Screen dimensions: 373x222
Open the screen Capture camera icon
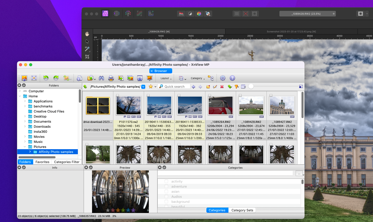point(140,78)
